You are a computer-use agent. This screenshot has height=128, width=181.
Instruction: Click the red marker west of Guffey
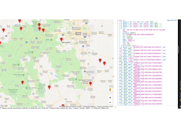point(49,87)
